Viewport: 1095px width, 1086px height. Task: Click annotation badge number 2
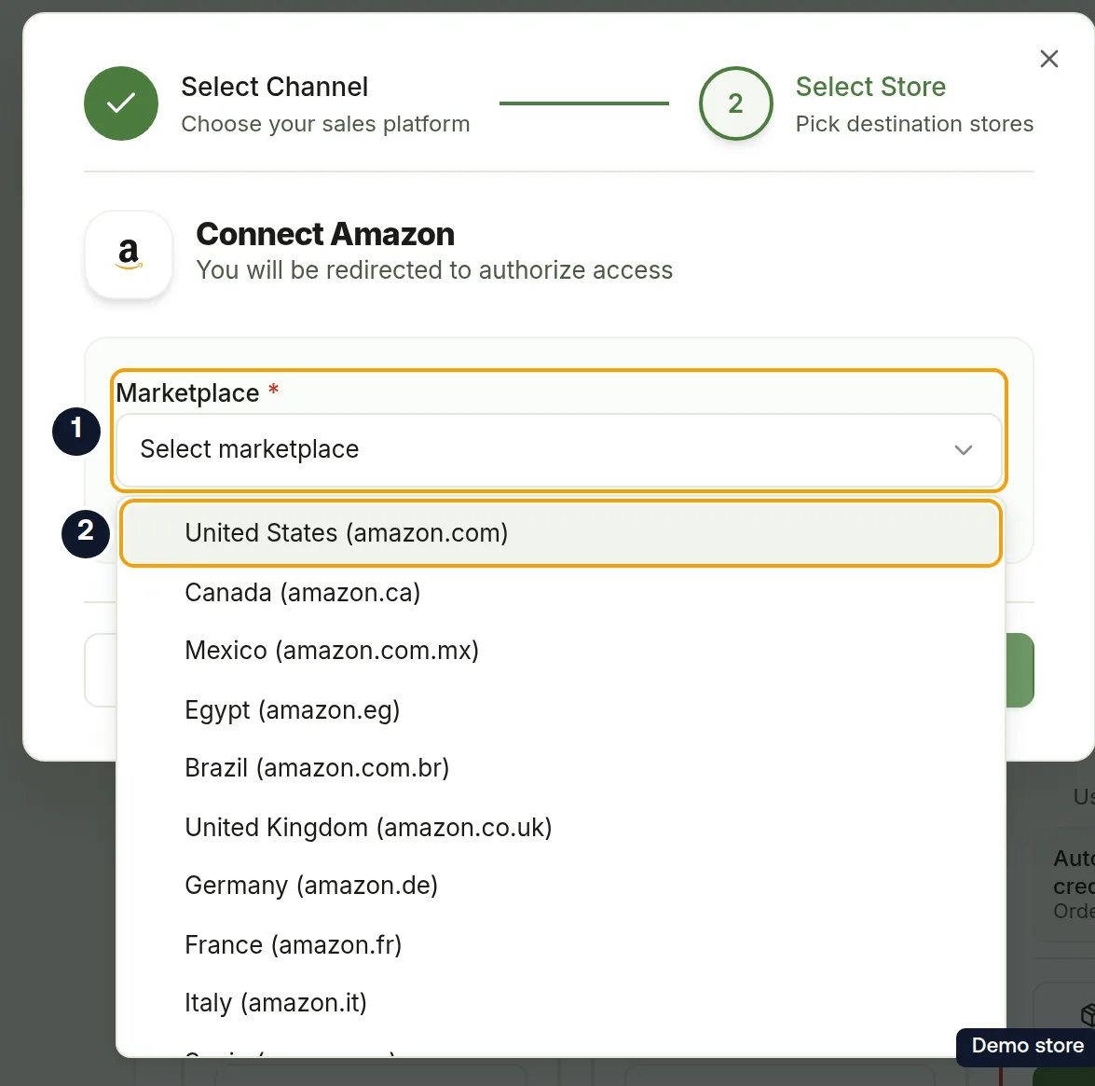[x=86, y=534]
